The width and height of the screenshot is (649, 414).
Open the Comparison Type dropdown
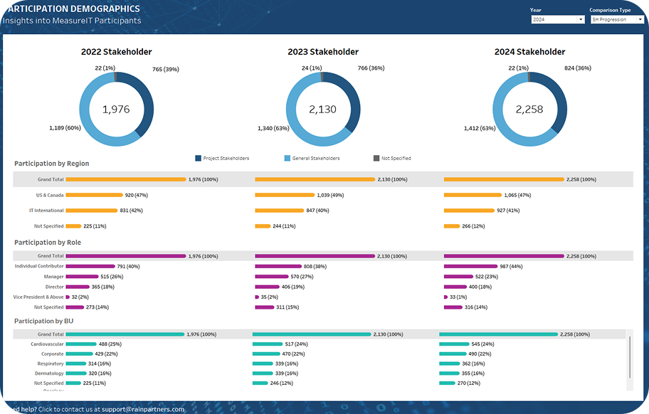coord(616,20)
